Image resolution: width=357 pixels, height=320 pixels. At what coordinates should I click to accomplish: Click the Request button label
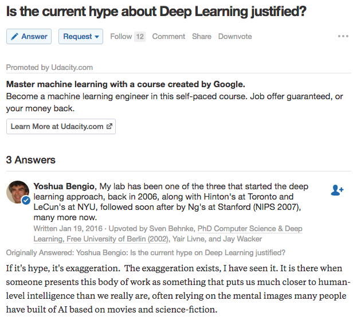click(x=77, y=37)
